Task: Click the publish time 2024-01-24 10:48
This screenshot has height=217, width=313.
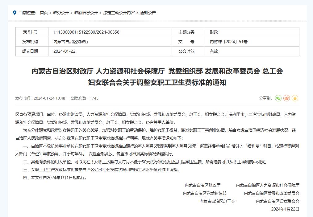Action: pyautogui.click(x=49, y=98)
